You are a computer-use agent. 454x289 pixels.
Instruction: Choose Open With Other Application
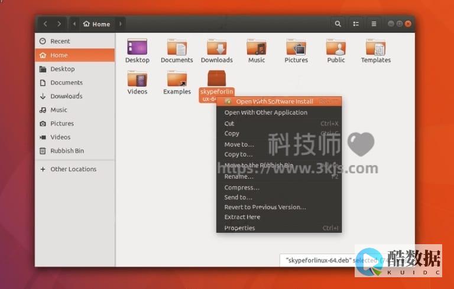[279, 113]
